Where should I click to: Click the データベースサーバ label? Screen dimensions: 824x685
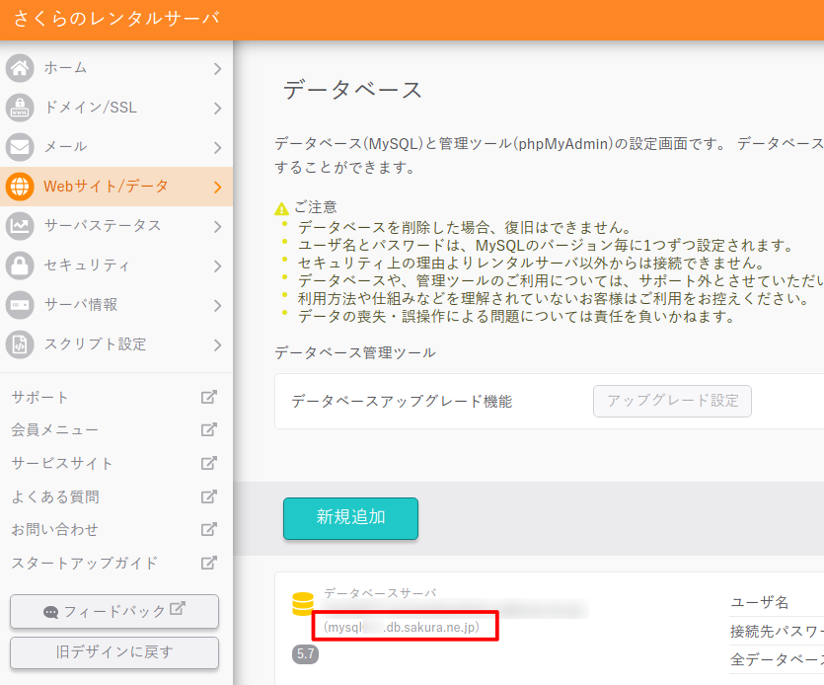(380, 593)
